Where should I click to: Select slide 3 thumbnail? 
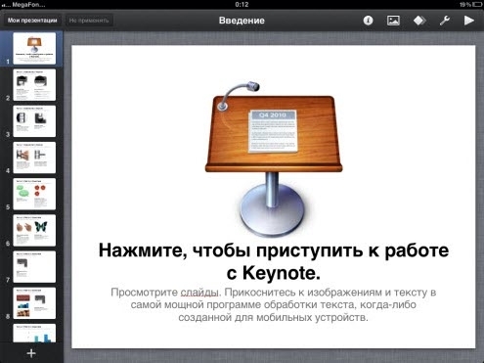pos(34,121)
